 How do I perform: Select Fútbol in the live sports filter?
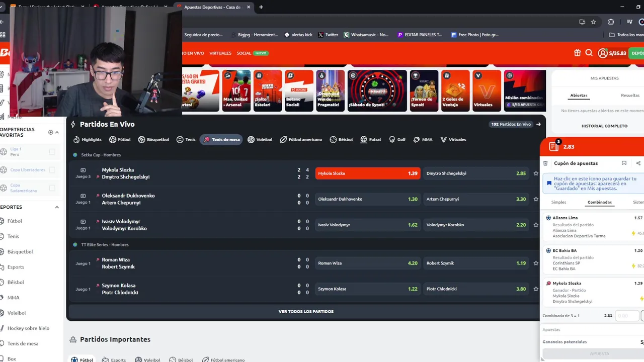coord(120,139)
